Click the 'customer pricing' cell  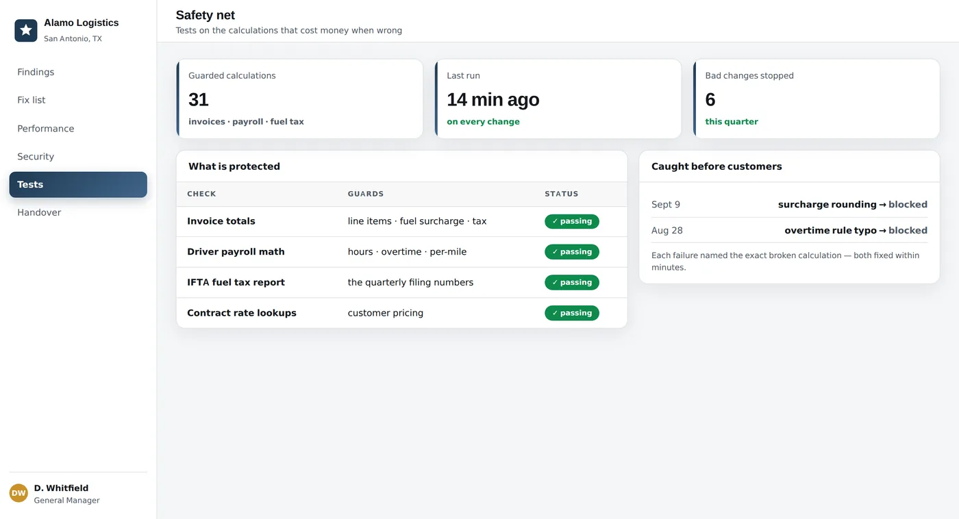click(386, 313)
